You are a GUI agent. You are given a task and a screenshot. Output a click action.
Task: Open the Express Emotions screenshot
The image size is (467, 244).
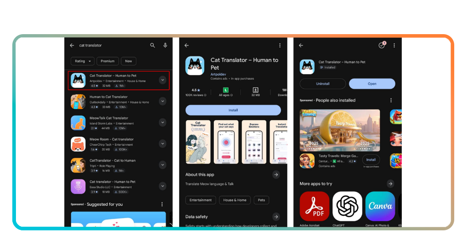254,142
